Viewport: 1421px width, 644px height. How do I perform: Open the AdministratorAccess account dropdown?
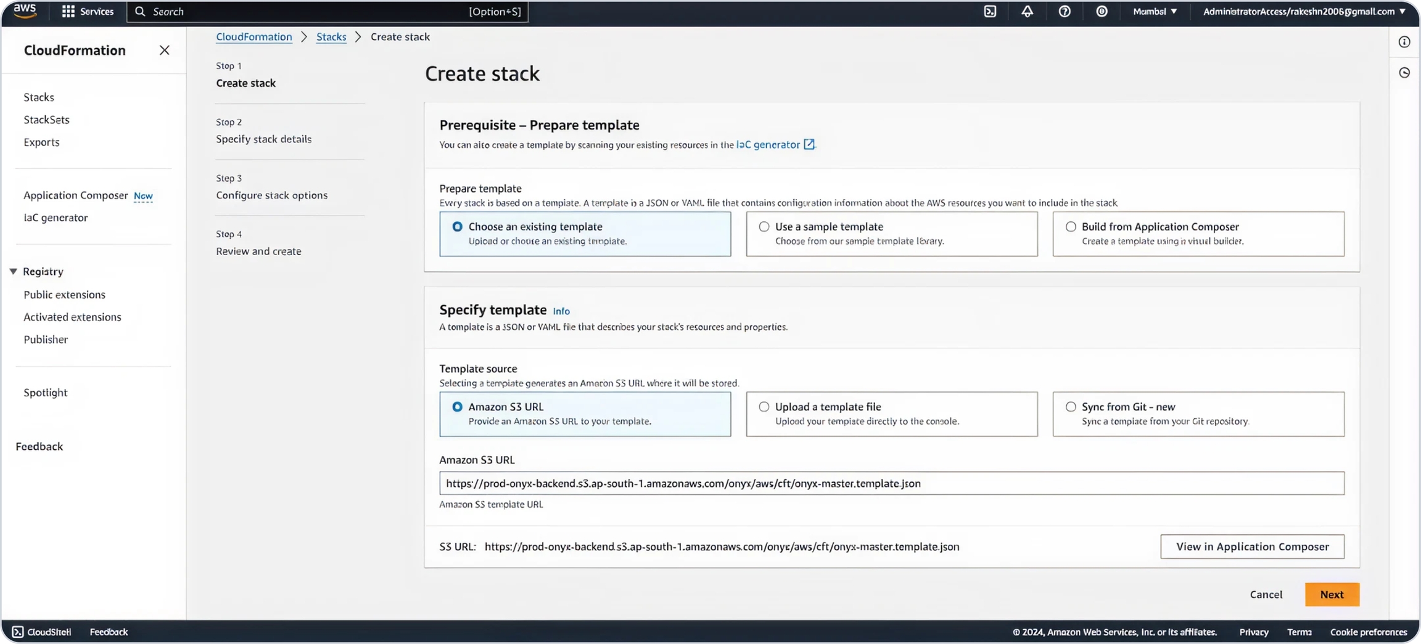pyautogui.click(x=1304, y=11)
